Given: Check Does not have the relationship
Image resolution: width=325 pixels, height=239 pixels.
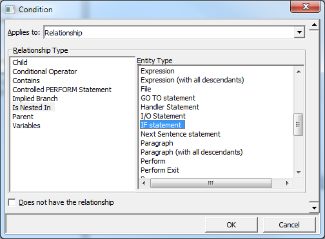Looking at the screenshot, I should 12,202.
